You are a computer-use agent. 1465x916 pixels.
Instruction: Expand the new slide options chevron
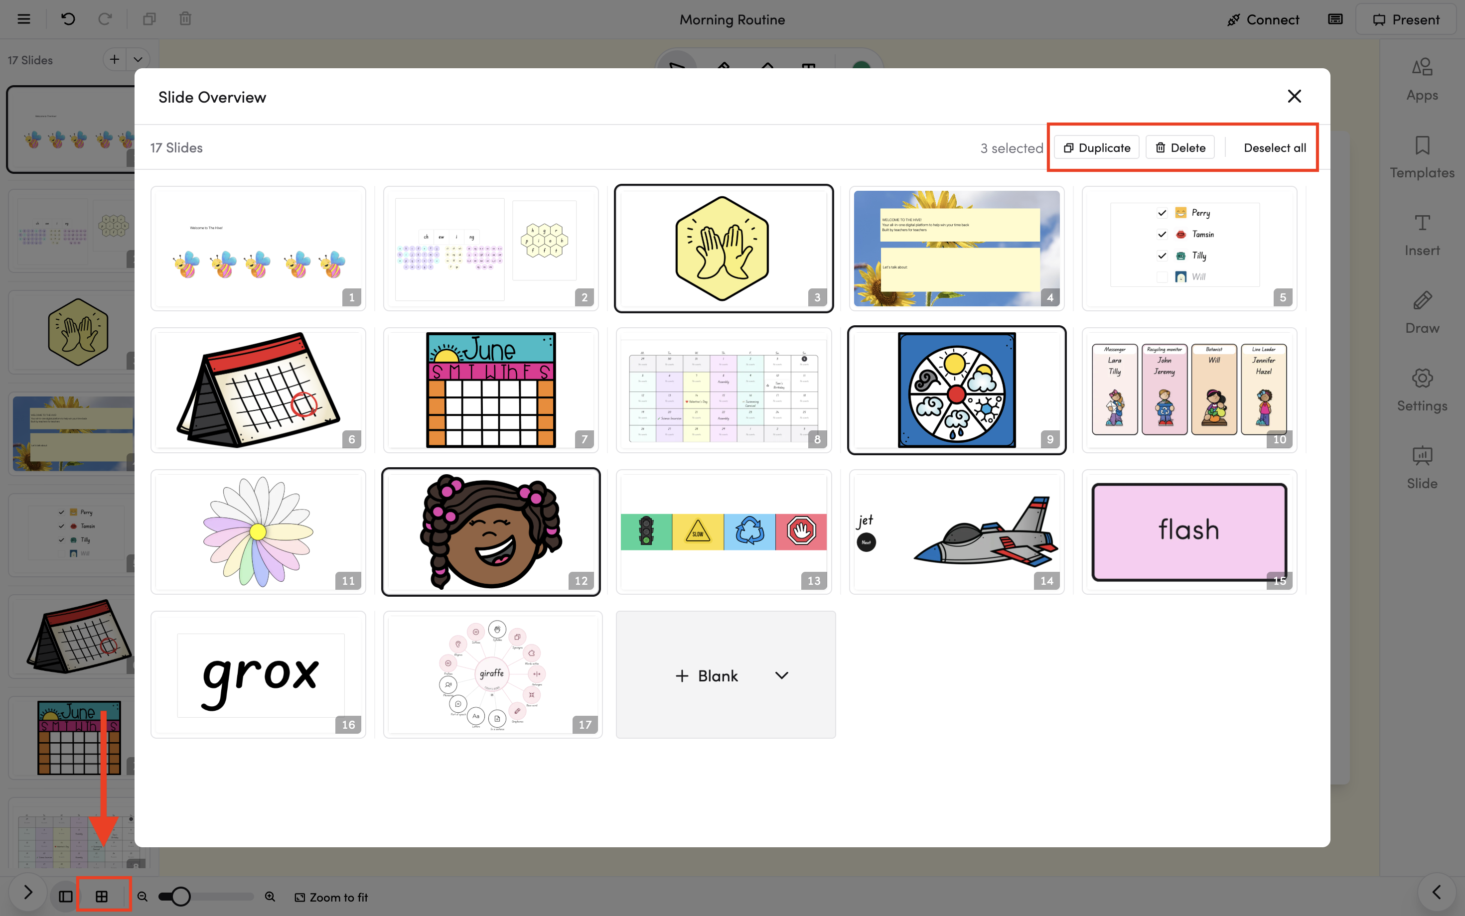[138, 59]
